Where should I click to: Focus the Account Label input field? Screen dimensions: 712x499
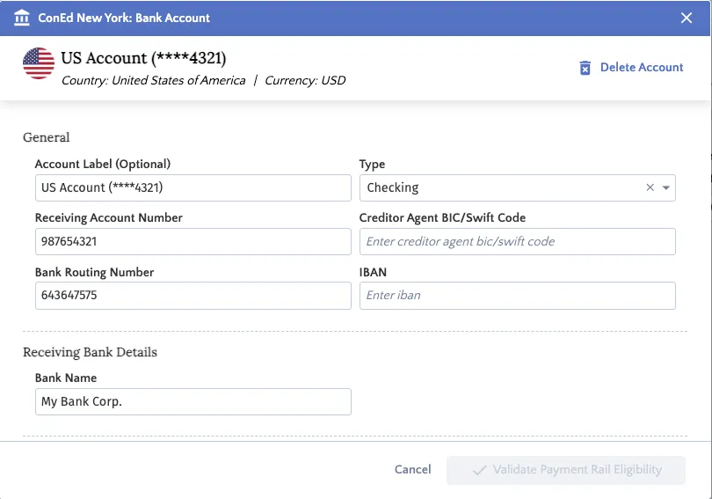[193, 187]
